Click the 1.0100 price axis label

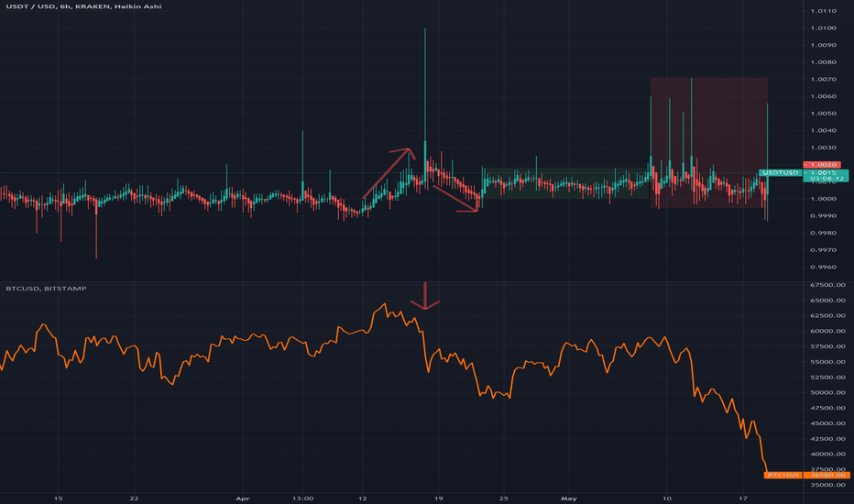pos(824,27)
